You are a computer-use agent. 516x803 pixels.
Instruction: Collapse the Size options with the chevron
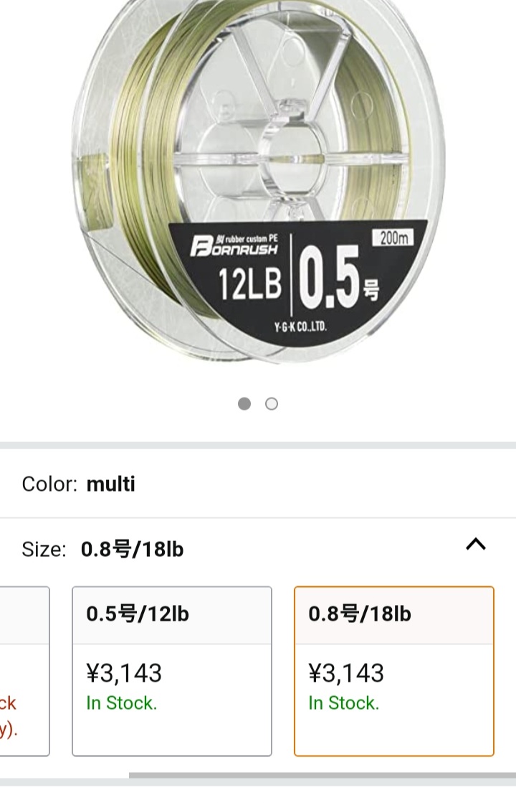tap(476, 545)
